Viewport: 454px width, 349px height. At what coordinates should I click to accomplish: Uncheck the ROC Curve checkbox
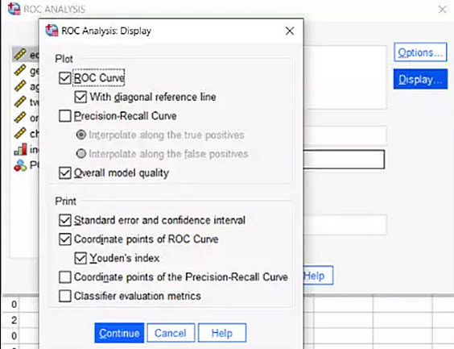[65, 78]
